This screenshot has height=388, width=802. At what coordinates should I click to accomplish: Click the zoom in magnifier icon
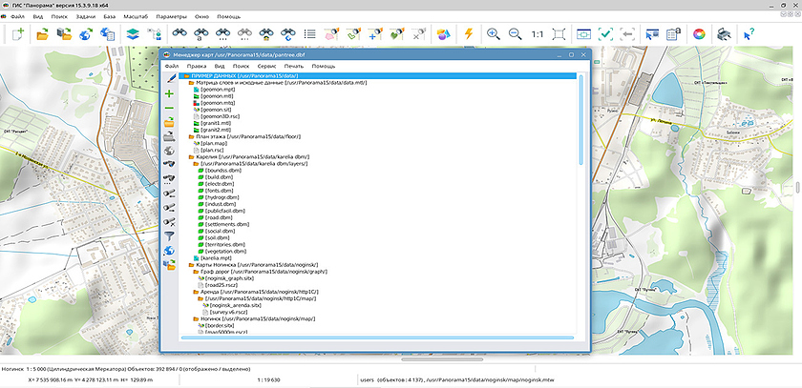[x=494, y=33]
